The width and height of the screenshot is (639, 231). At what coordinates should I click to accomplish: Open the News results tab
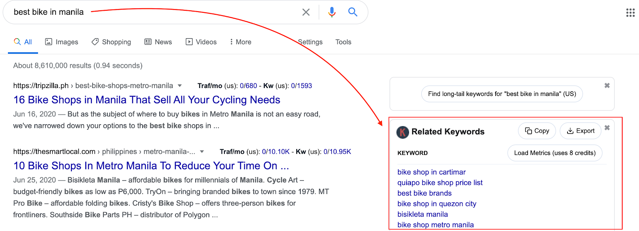click(158, 42)
